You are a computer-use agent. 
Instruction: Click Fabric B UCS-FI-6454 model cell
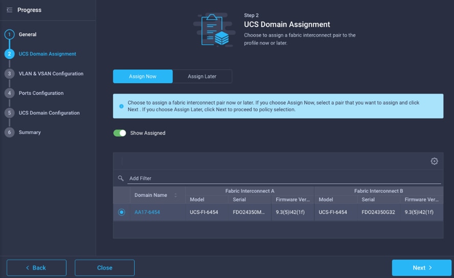(x=333, y=212)
